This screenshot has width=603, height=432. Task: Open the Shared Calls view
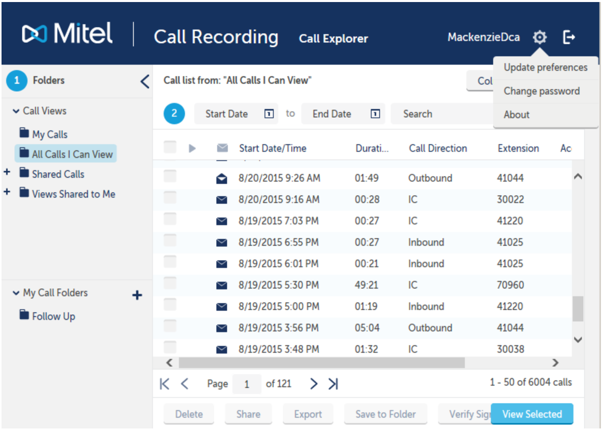[x=58, y=175]
